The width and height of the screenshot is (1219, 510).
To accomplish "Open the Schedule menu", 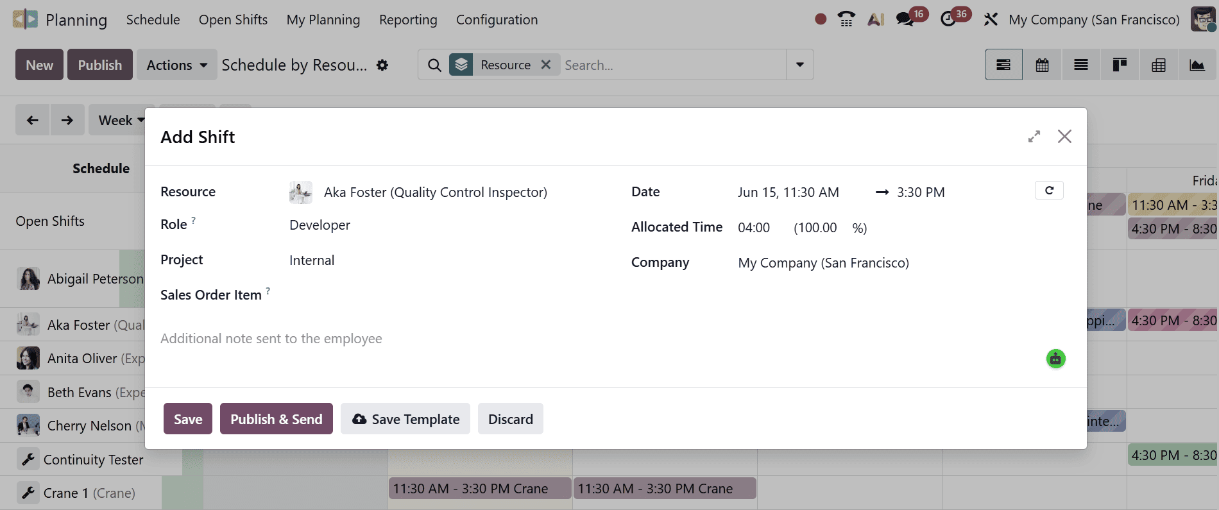I will tap(153, 20).
